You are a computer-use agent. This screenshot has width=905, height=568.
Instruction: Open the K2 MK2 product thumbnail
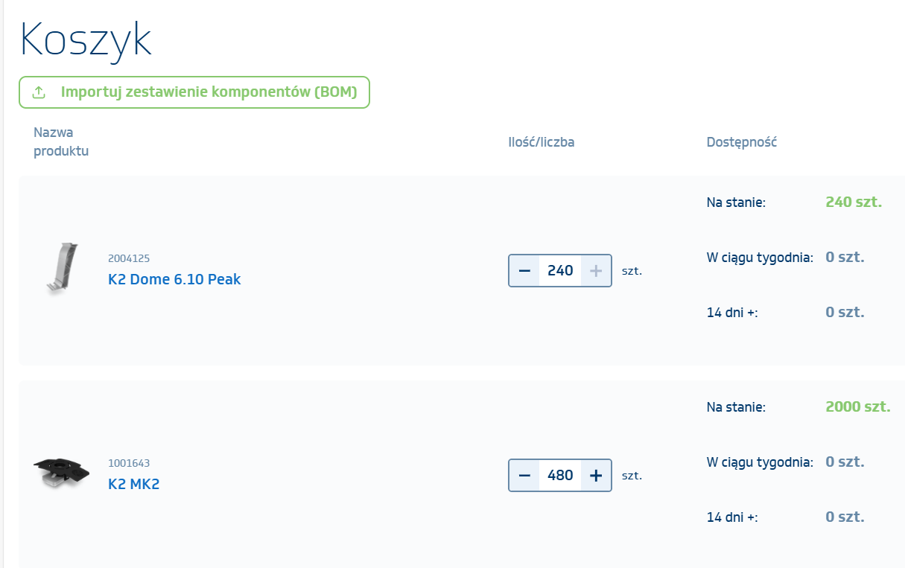tap(61, 473)
